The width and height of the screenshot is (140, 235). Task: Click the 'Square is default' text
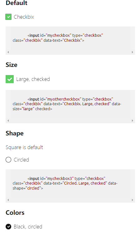(24, 147)
